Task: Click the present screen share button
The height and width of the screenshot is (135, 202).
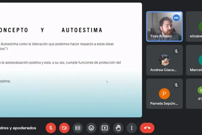Action: [x=105, y=128]
